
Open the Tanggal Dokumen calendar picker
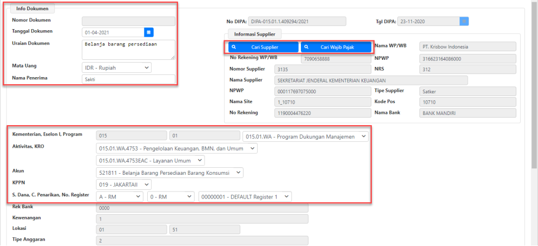point(149,32)
